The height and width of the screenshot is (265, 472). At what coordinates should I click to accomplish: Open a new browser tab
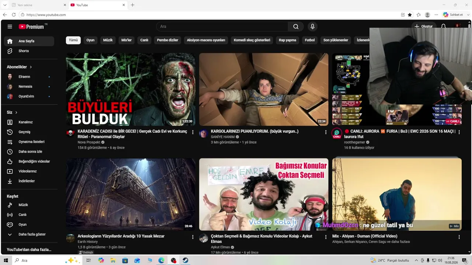tap(132, 5)
